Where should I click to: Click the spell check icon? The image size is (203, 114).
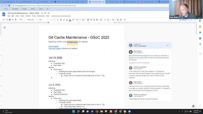pos(13,20)
